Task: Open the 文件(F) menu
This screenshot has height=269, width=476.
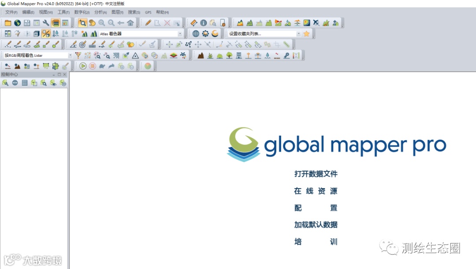Action: [11, 12]
